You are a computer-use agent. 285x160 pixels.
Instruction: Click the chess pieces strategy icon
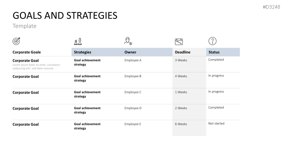pos(78,42)
